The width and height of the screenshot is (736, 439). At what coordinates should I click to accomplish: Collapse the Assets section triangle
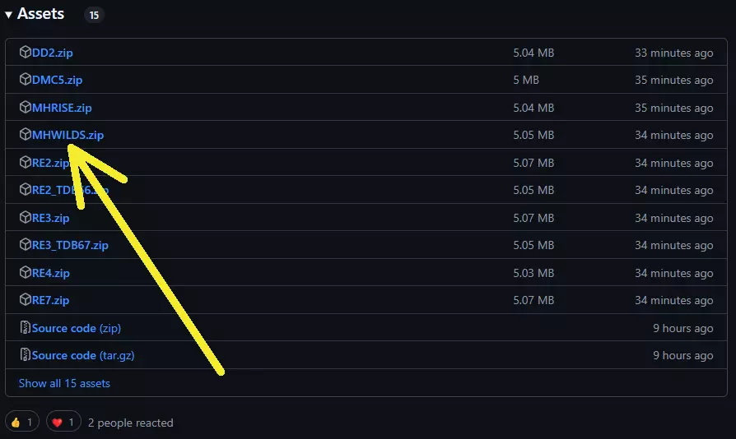tap(8, 15)
